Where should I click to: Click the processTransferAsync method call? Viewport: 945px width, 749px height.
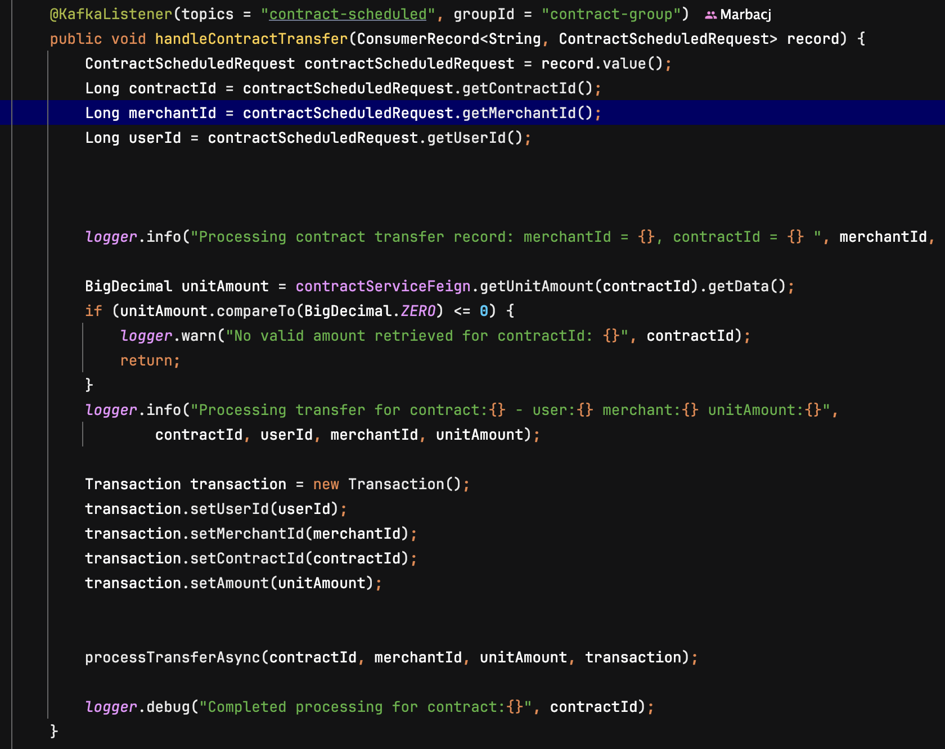point(173,657)
